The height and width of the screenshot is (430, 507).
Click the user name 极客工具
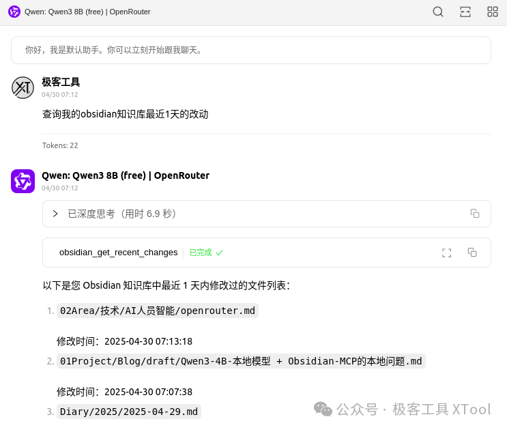pos(61,82)
